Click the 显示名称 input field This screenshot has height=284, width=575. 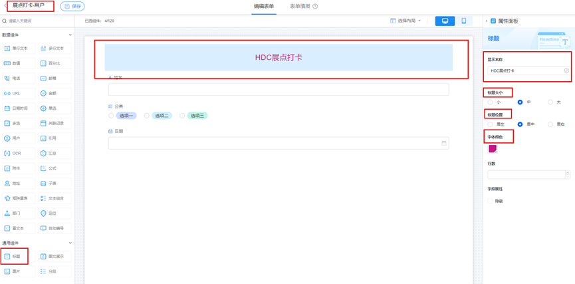528,71
